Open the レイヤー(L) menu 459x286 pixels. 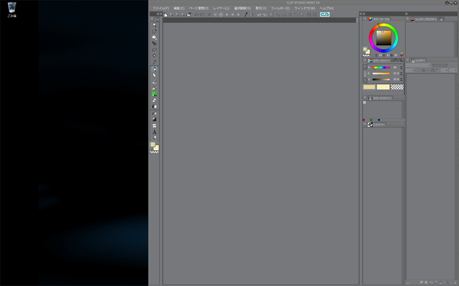pos(221,8)
